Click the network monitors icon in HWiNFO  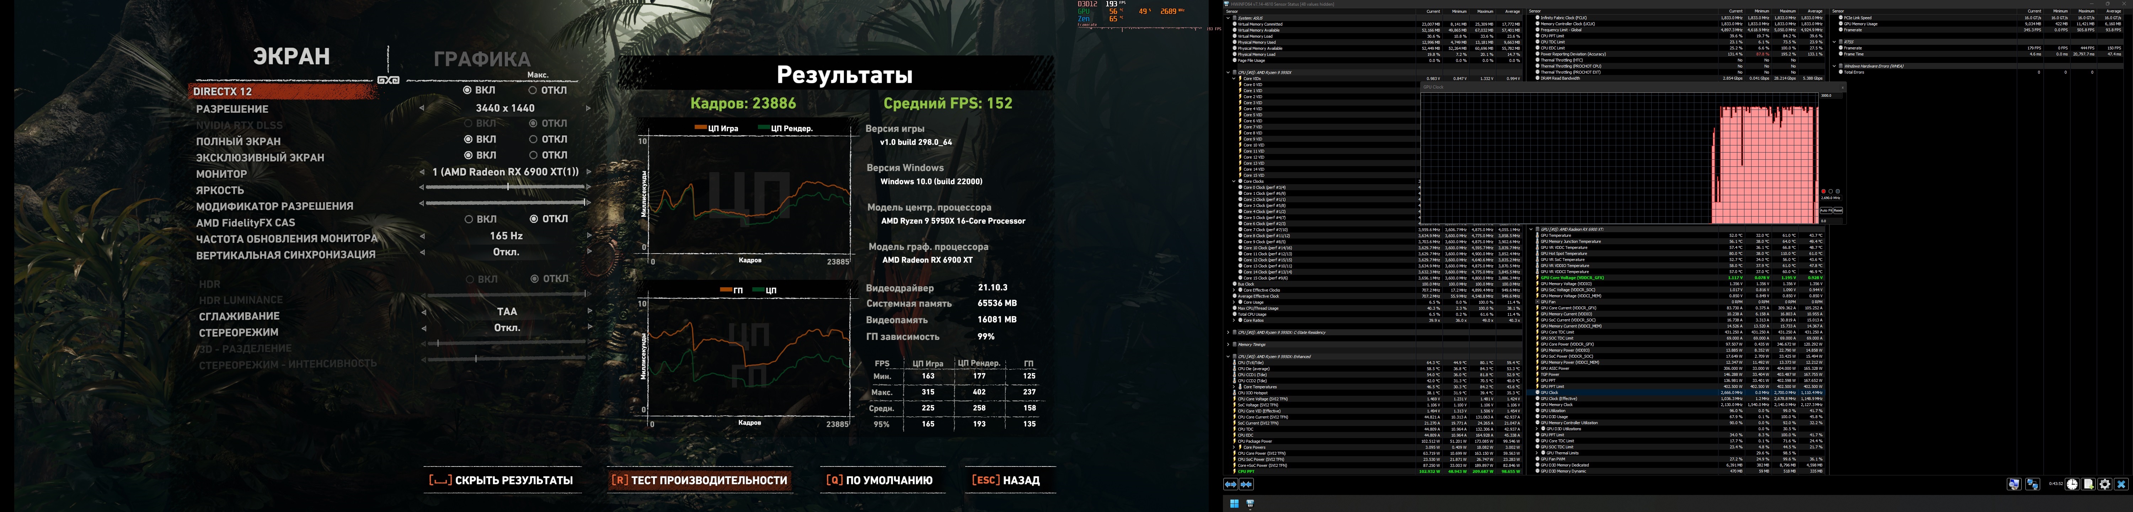(x=2032, y=485)
